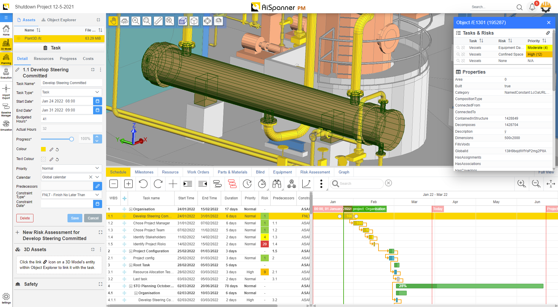Image resolution: width=558 pixels, height=307 pixels.
Task: Collapse the Project Configuration group row
Action: tap(131, 251)
